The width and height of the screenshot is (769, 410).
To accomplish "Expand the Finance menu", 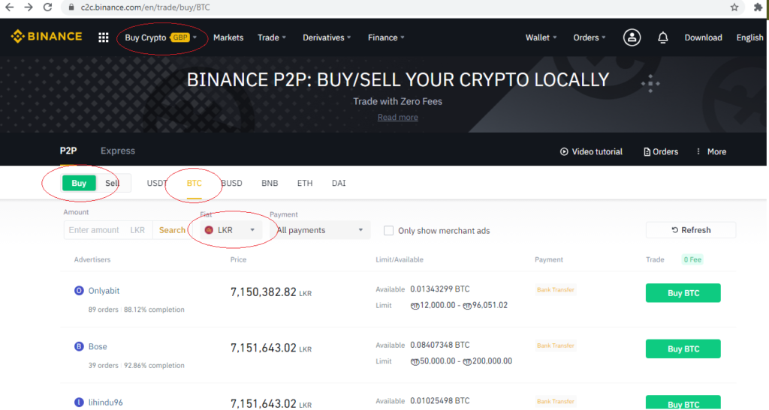I will pos(386,37).
